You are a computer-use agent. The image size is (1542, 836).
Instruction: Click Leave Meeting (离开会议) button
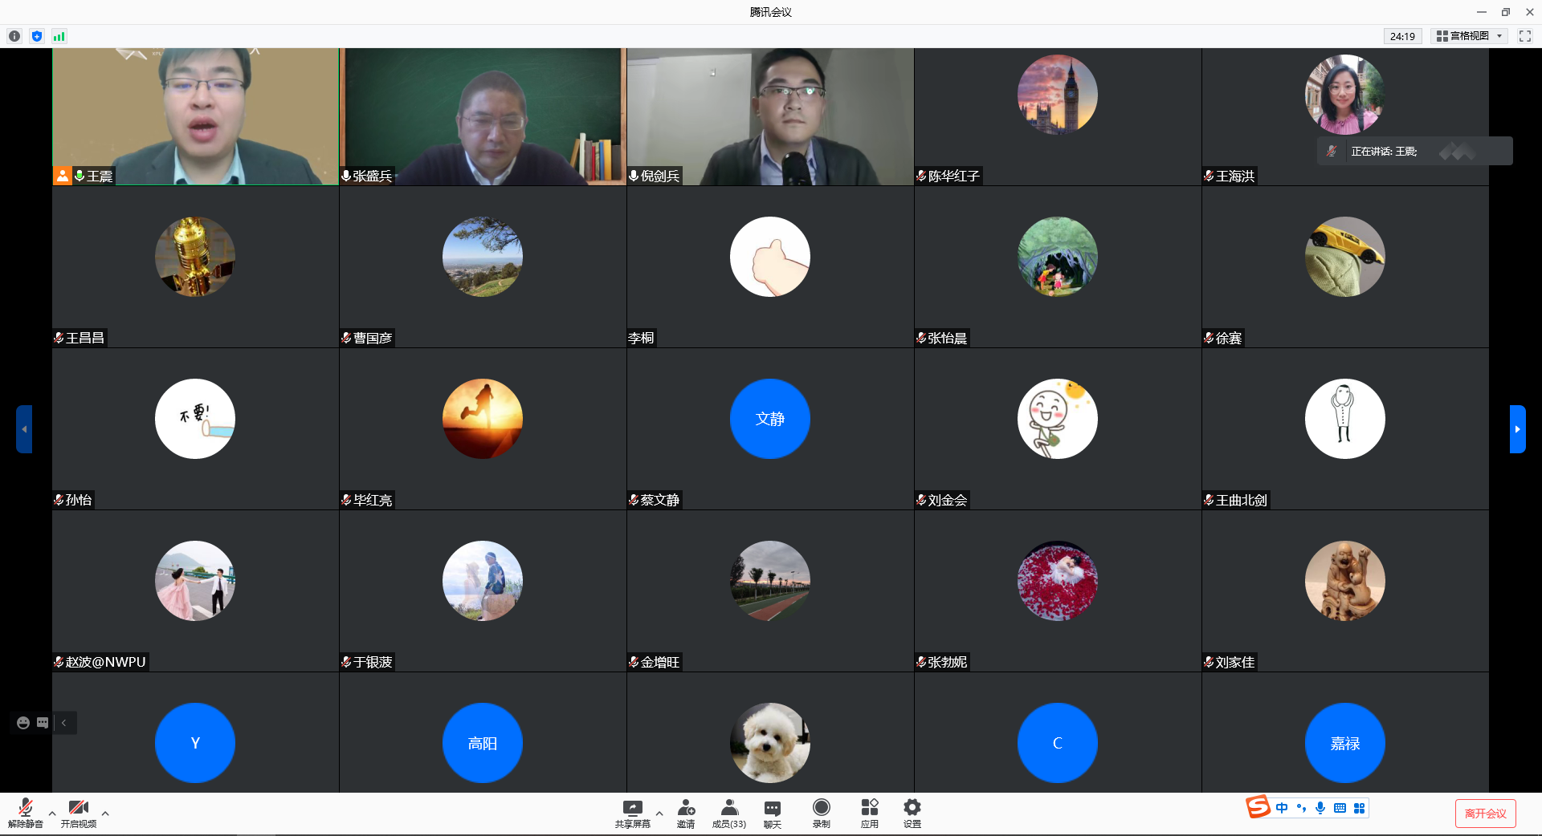click(1485, 814)
